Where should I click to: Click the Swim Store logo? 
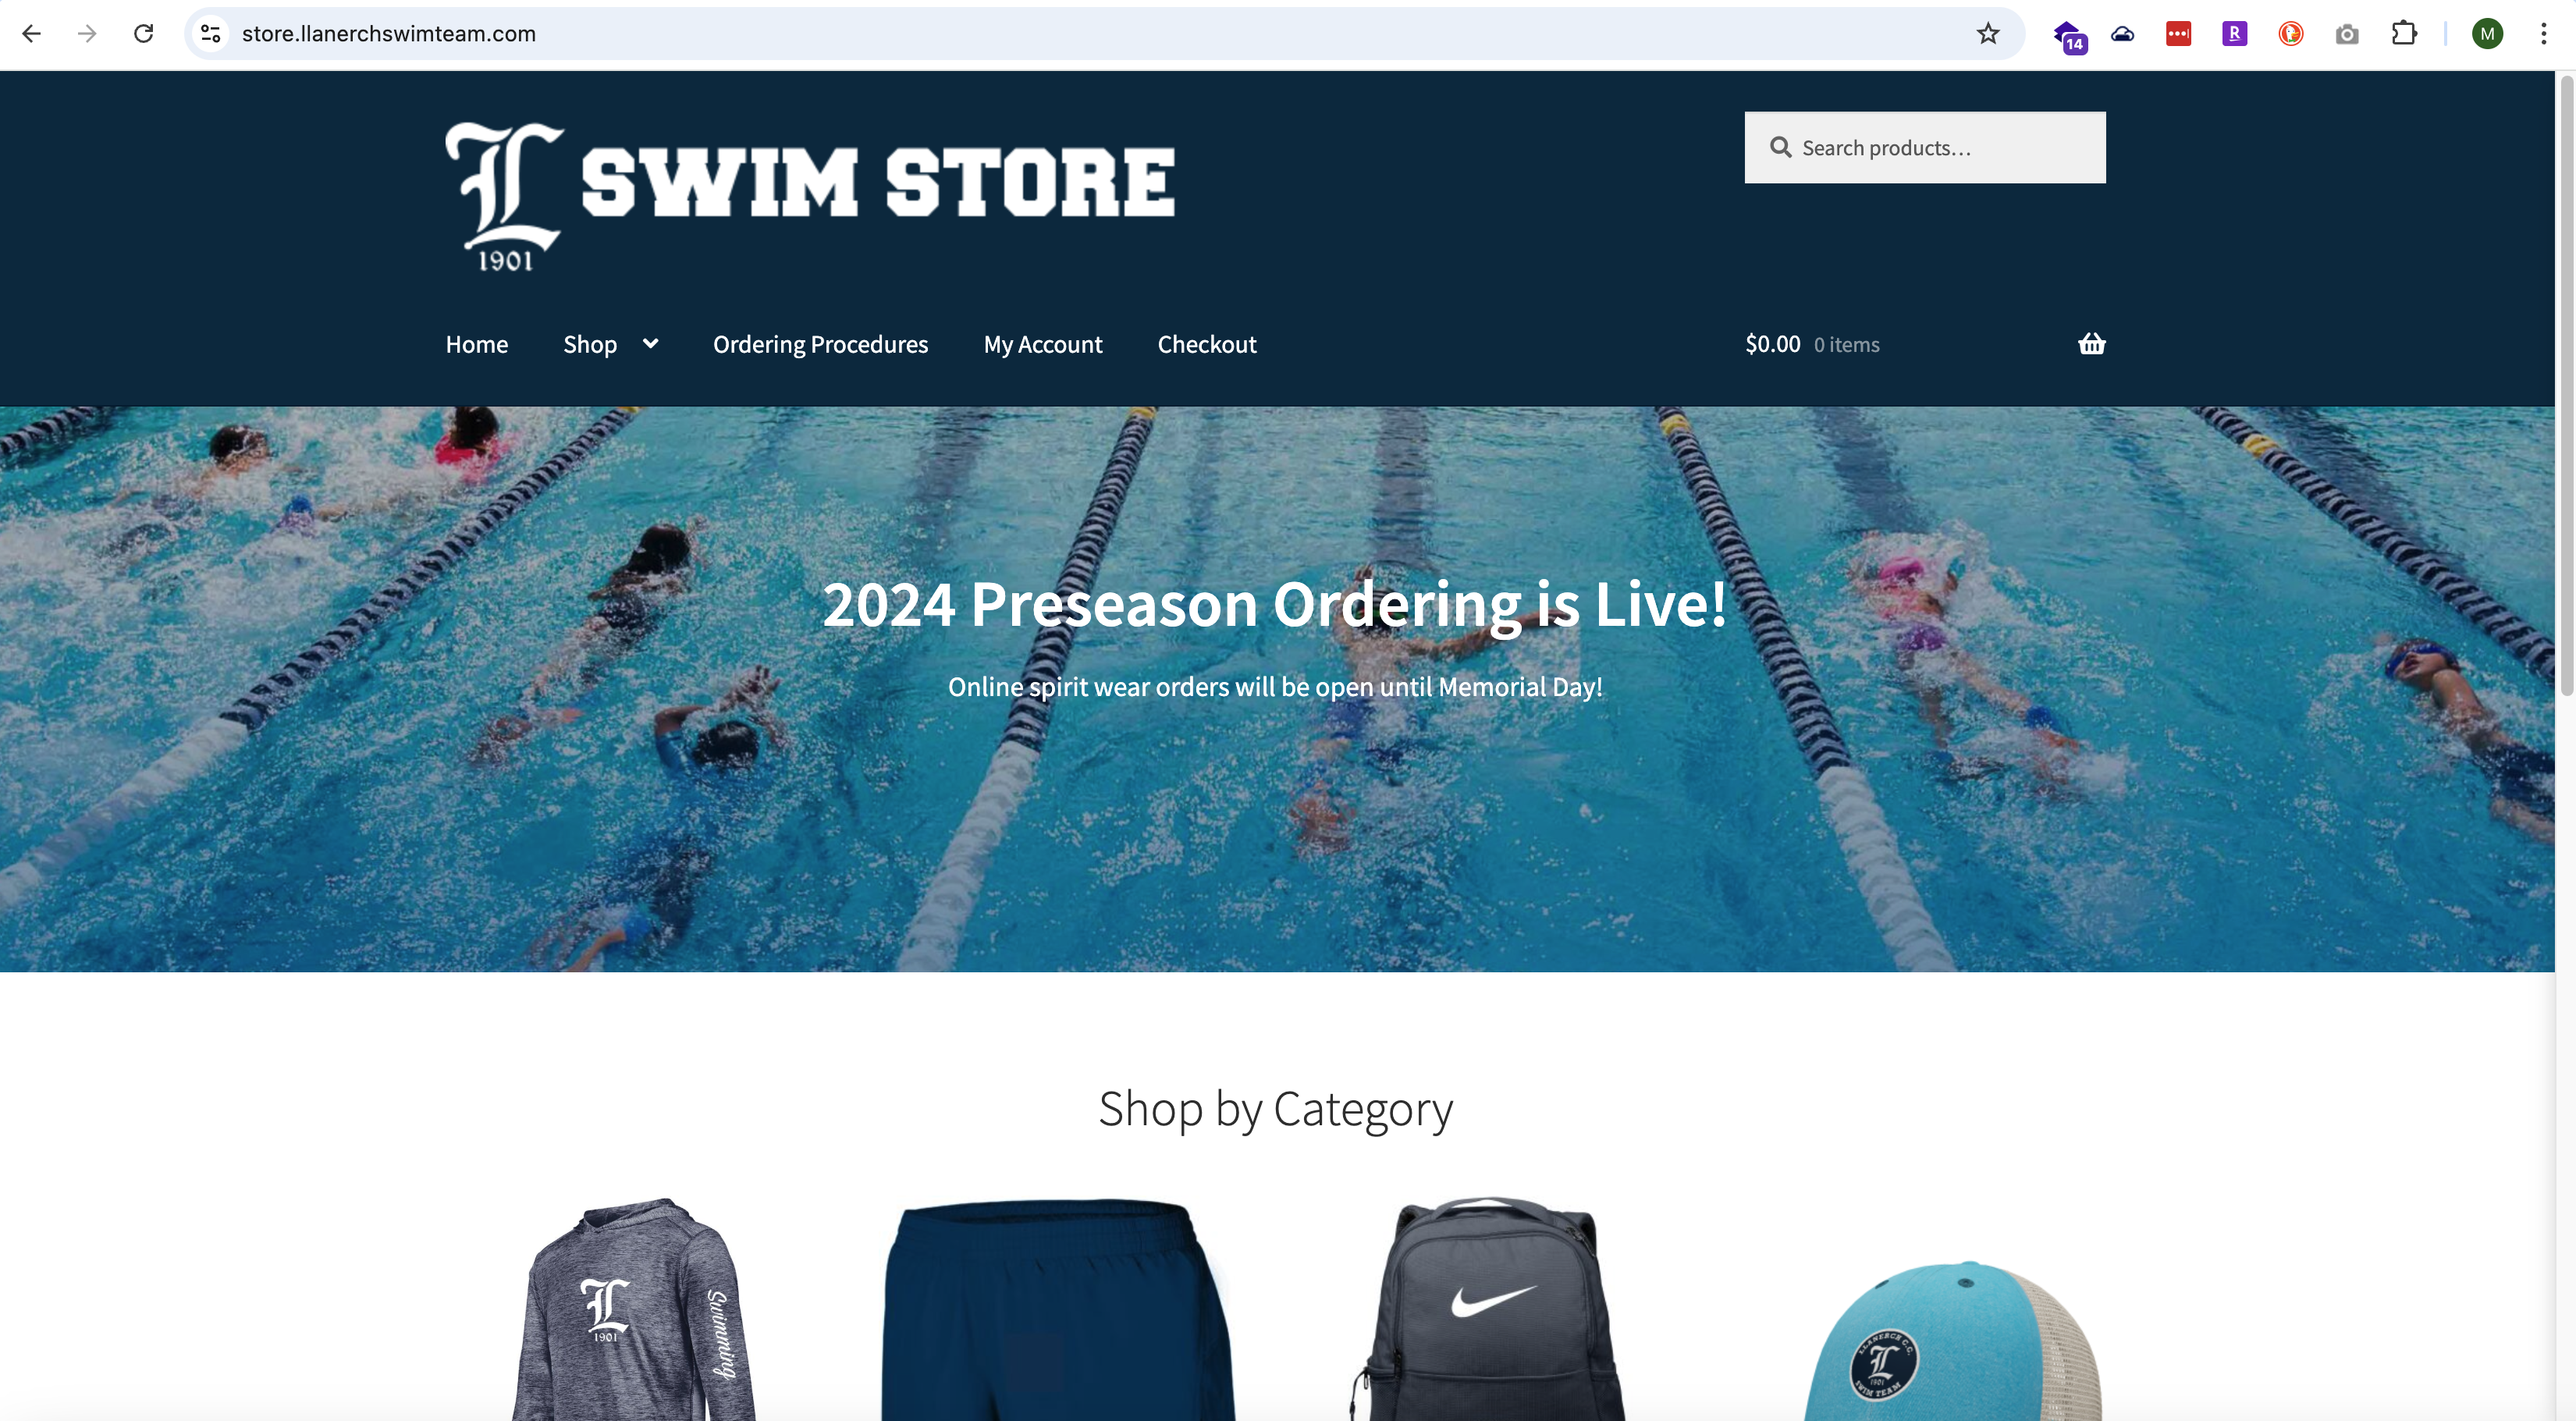(x=810, y=197)
